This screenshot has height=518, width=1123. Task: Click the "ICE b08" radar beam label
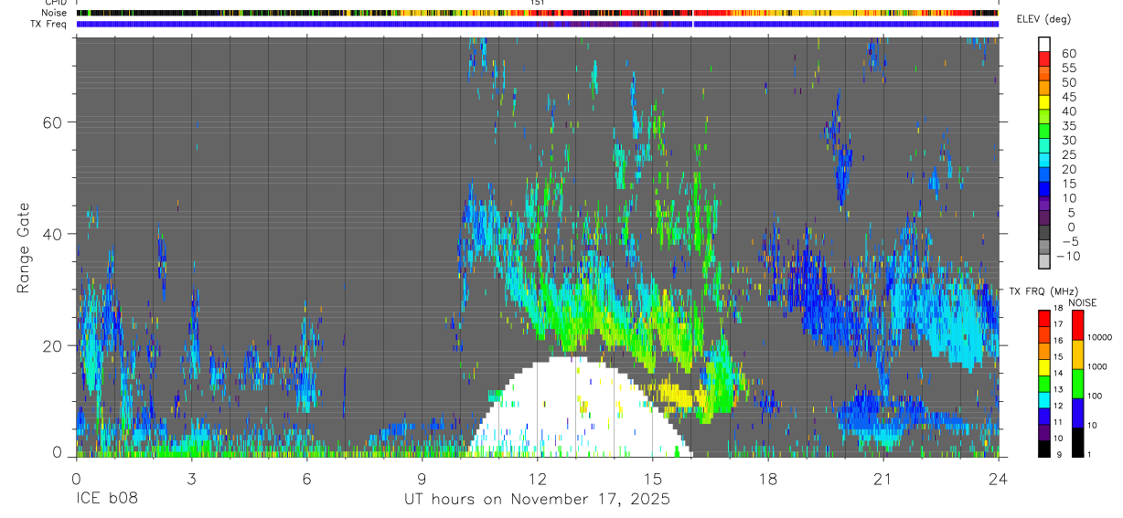[106, 500]
